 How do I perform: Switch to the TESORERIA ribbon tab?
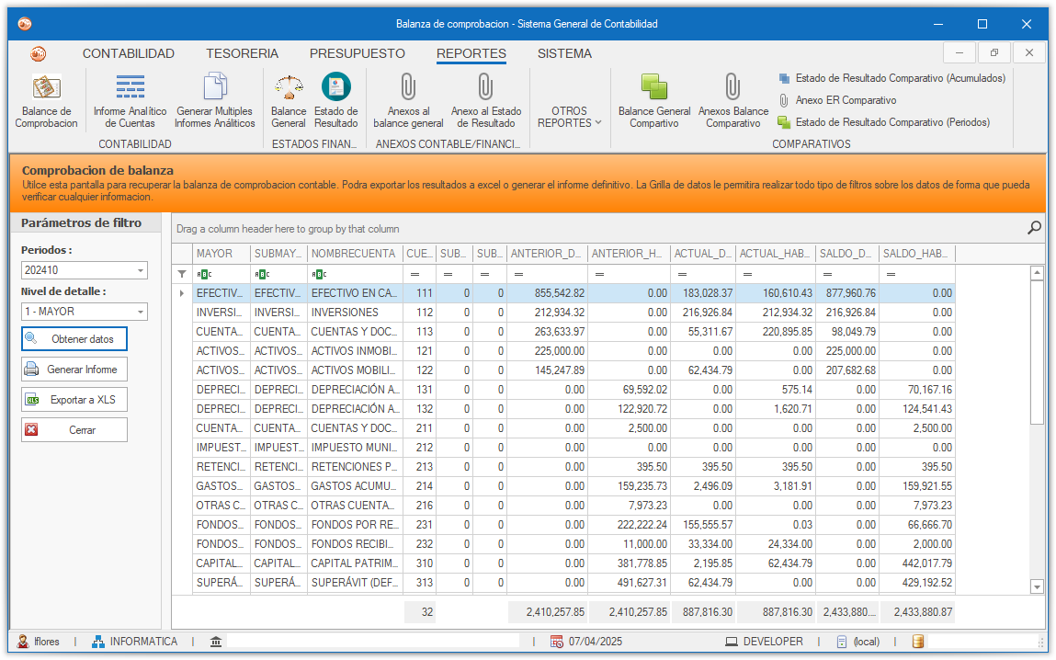243,53
